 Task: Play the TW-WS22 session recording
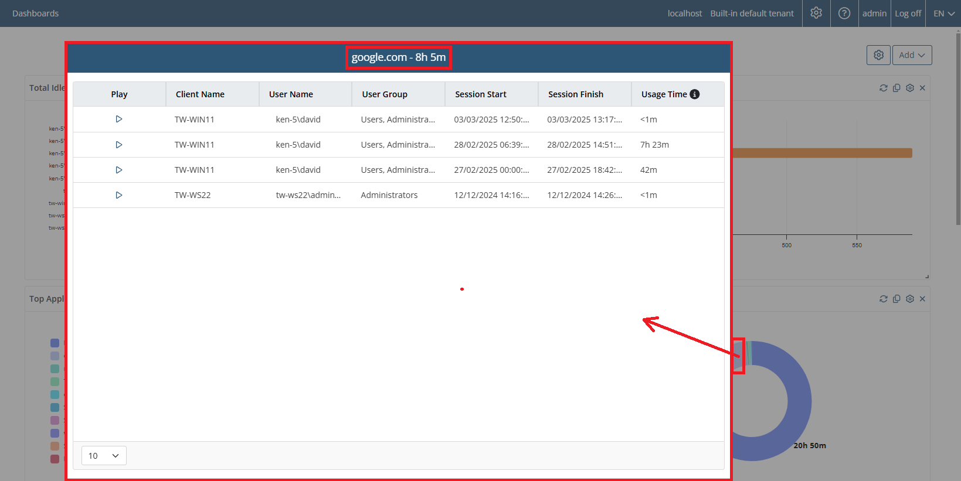(118, 195)
